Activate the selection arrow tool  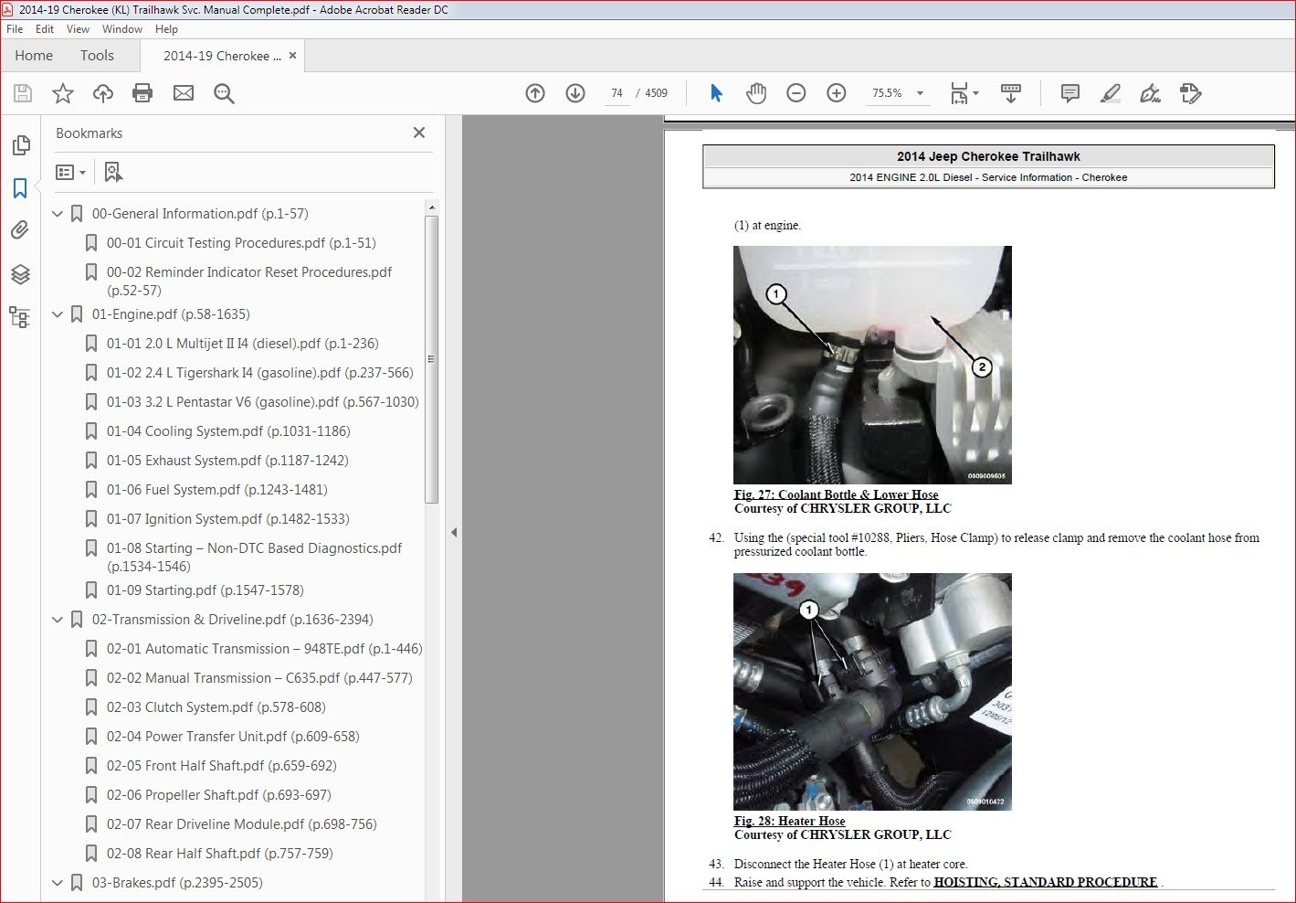(716, 93)
